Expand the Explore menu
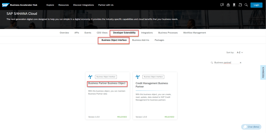 (x=50, y=5)
